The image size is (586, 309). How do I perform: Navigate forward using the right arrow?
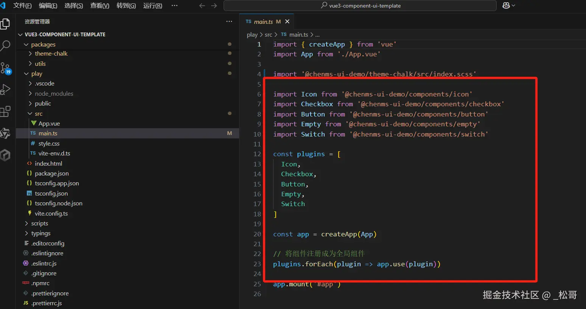(214, 6)
